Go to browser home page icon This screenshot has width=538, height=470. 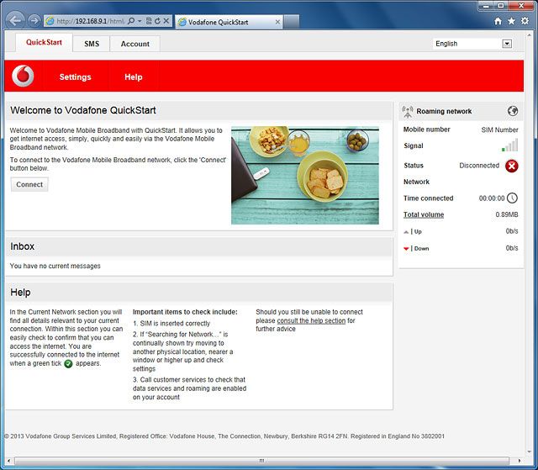click(498, 21)
